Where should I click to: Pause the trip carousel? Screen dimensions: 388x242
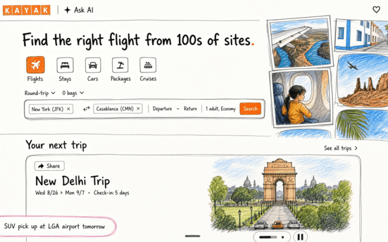300,237
